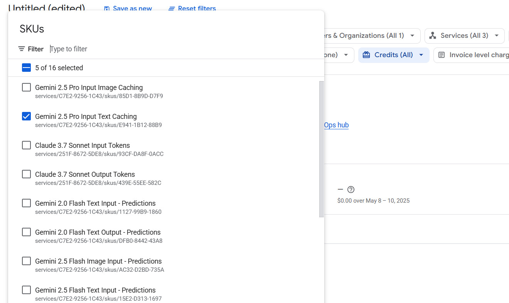The width and height of the screenshot is (509, 303).
Task: Click the Filter list icon in SKUs panel
Action: click(x=22, y=49)
